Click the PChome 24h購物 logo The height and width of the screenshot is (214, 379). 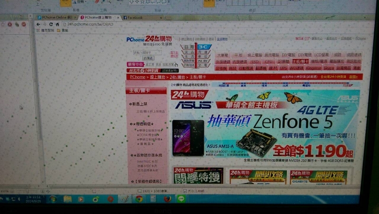point(149,39)
